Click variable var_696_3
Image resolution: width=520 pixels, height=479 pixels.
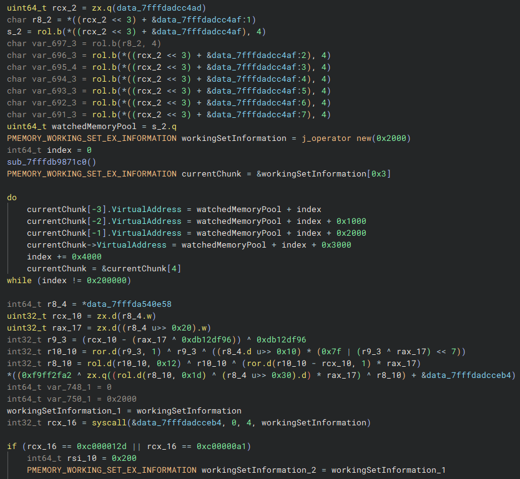pos(54,56)
